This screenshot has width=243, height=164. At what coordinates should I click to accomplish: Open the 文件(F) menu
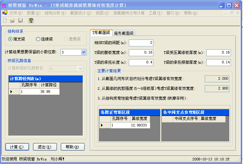point(16,13)
